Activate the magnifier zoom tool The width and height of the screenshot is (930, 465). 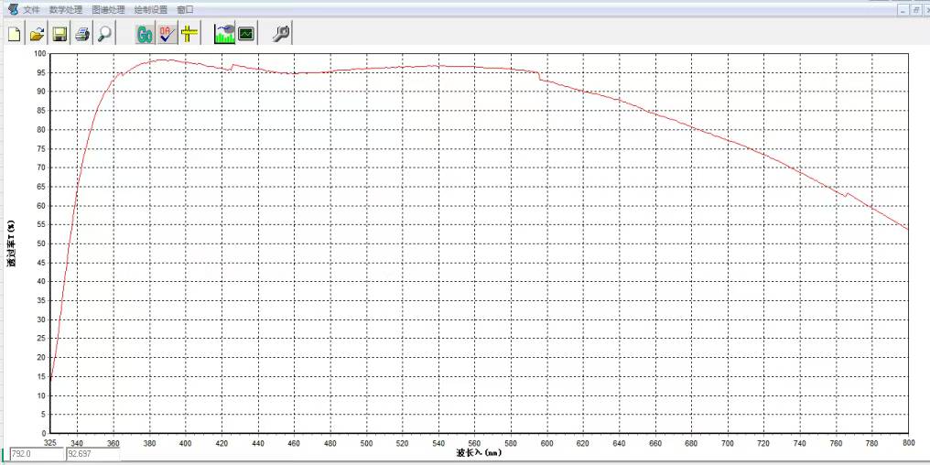[x=105, y=34]
